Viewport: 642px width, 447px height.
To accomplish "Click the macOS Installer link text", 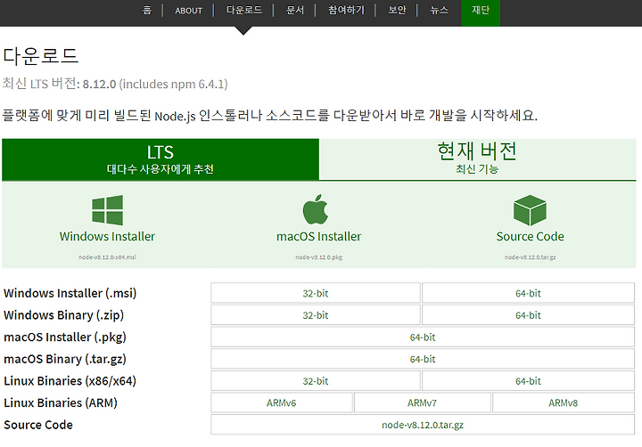I will pyautogui.click(x=318, y=236).
